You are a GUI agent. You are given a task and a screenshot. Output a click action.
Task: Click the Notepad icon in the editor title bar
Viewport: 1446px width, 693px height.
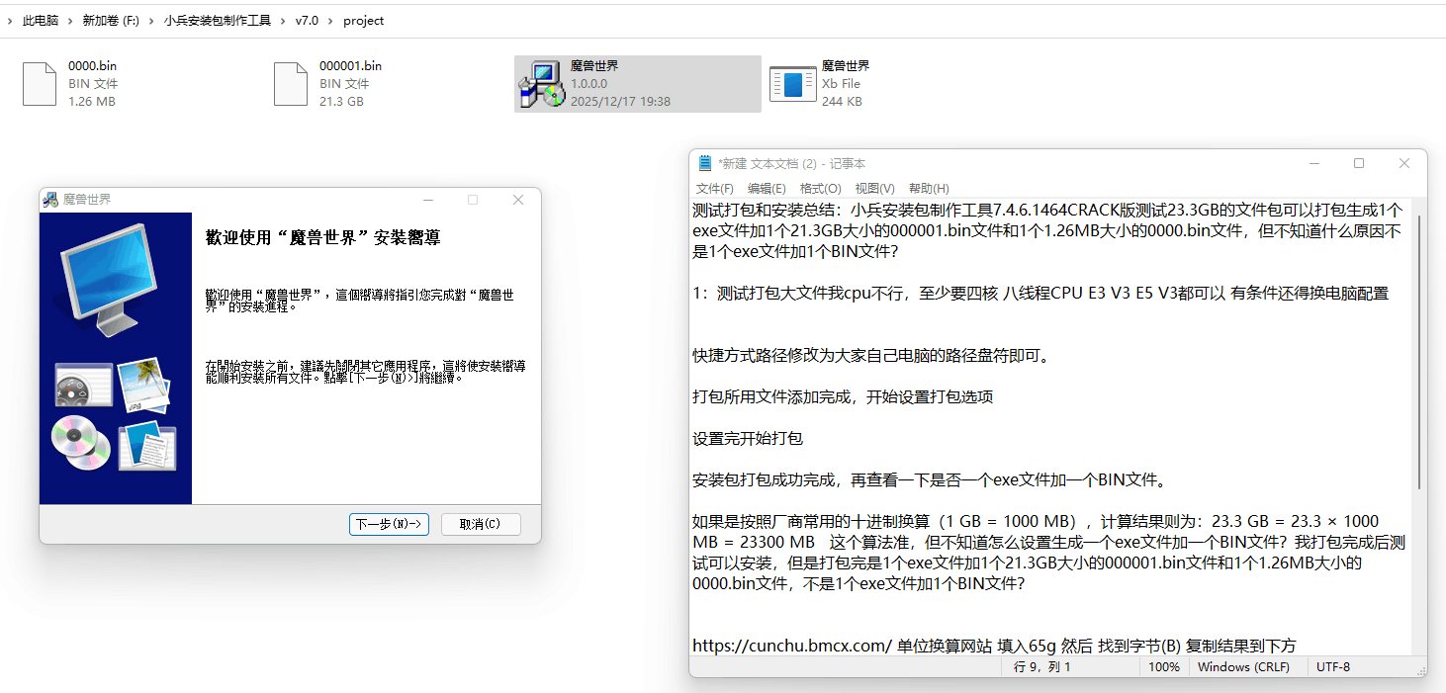704,162
